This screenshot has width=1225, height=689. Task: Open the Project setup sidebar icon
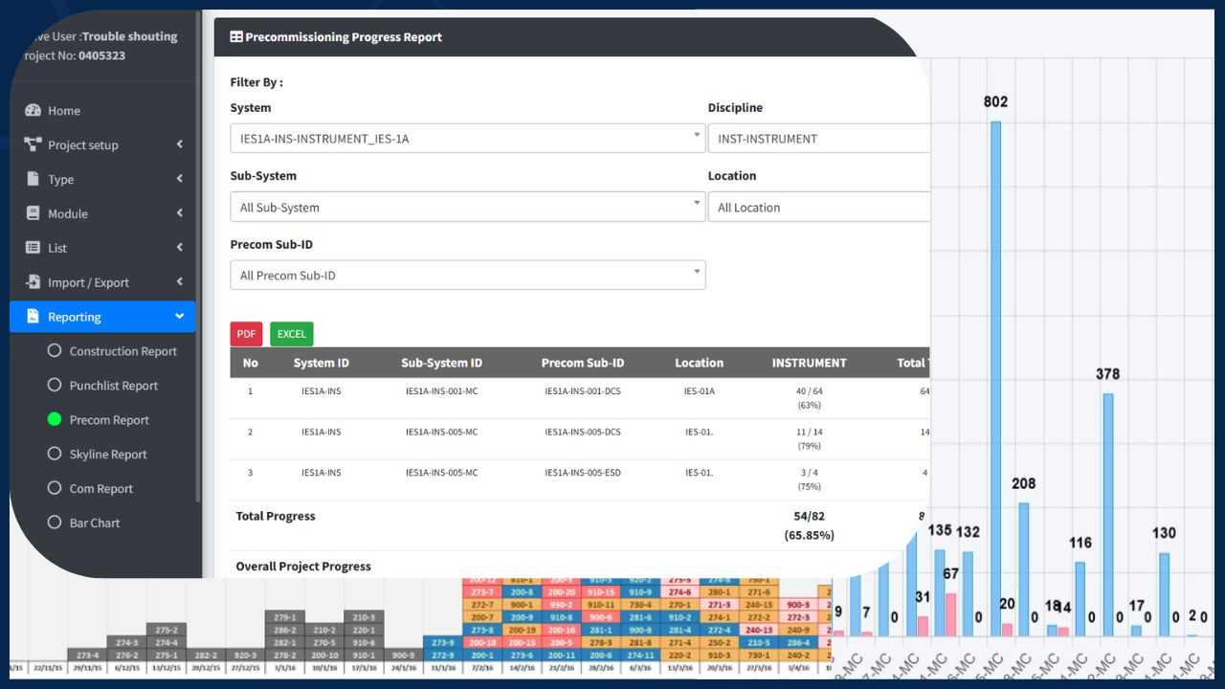click(x=32, y=144)
